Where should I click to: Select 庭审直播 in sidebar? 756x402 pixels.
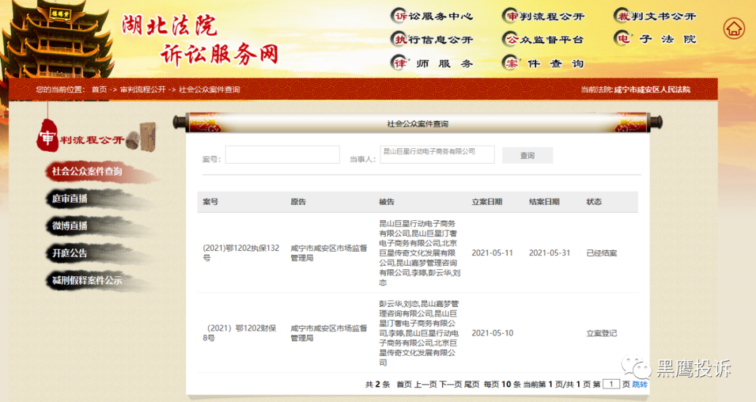(x=70, y=199)
